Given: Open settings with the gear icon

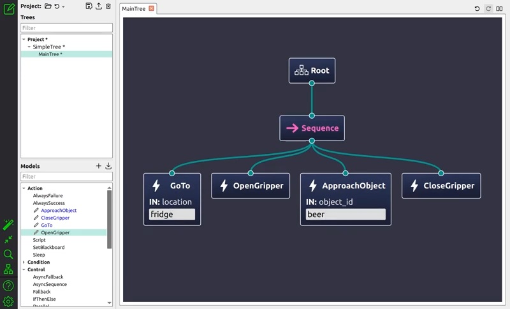Looking at the screenshot, I should coord(8,301).
